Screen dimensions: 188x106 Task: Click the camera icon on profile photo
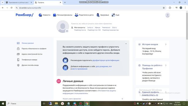click(x=67, y=31)
